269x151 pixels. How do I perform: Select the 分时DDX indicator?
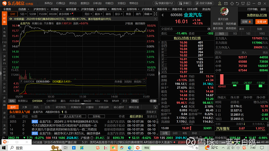tap(37, 101)
